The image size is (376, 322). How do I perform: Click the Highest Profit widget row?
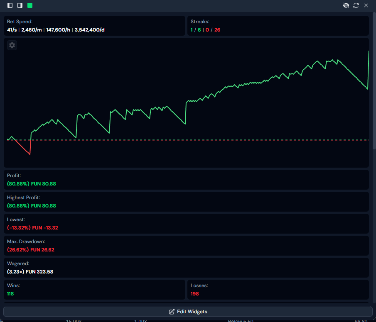click(186, 202)
